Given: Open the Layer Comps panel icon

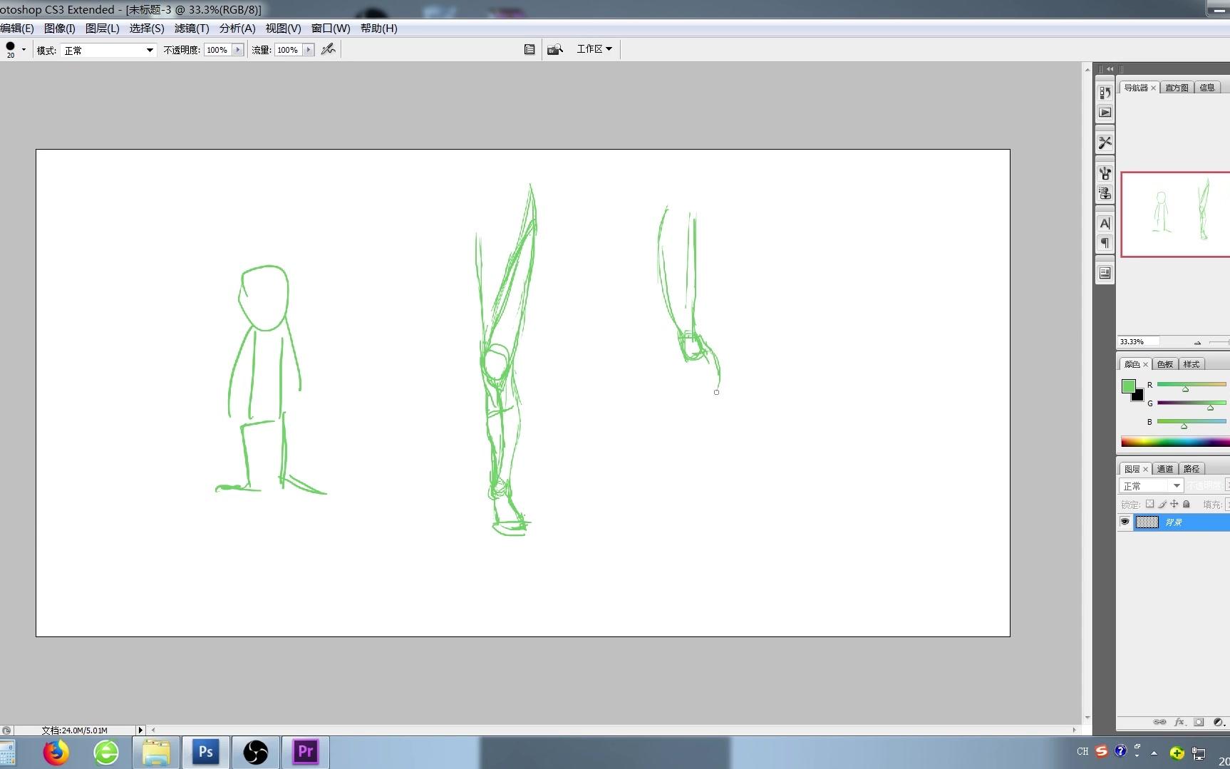Looking at the screenshot, I should (x=1105, y=273).
